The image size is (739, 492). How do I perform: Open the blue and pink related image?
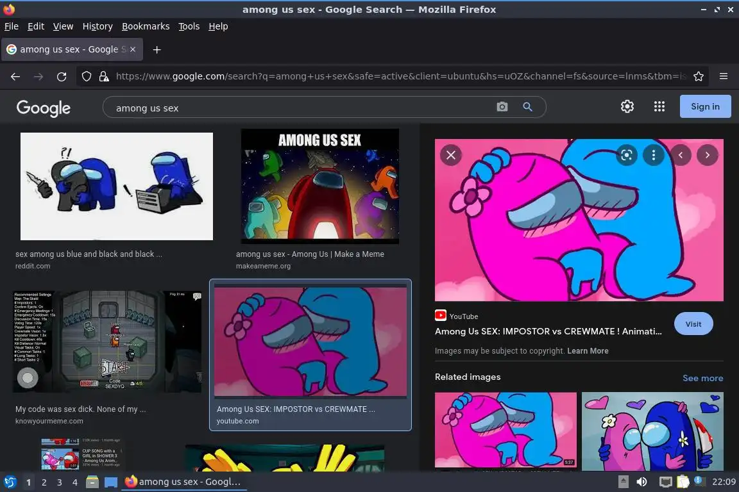click(x=652, y=430)
